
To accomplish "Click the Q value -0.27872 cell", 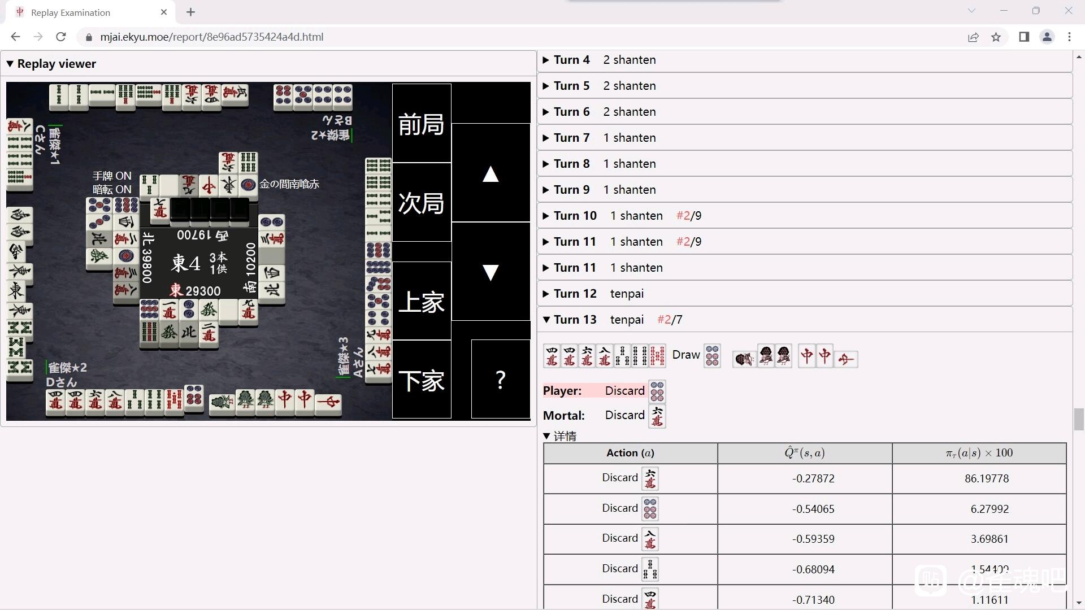I will click(805, 478).
